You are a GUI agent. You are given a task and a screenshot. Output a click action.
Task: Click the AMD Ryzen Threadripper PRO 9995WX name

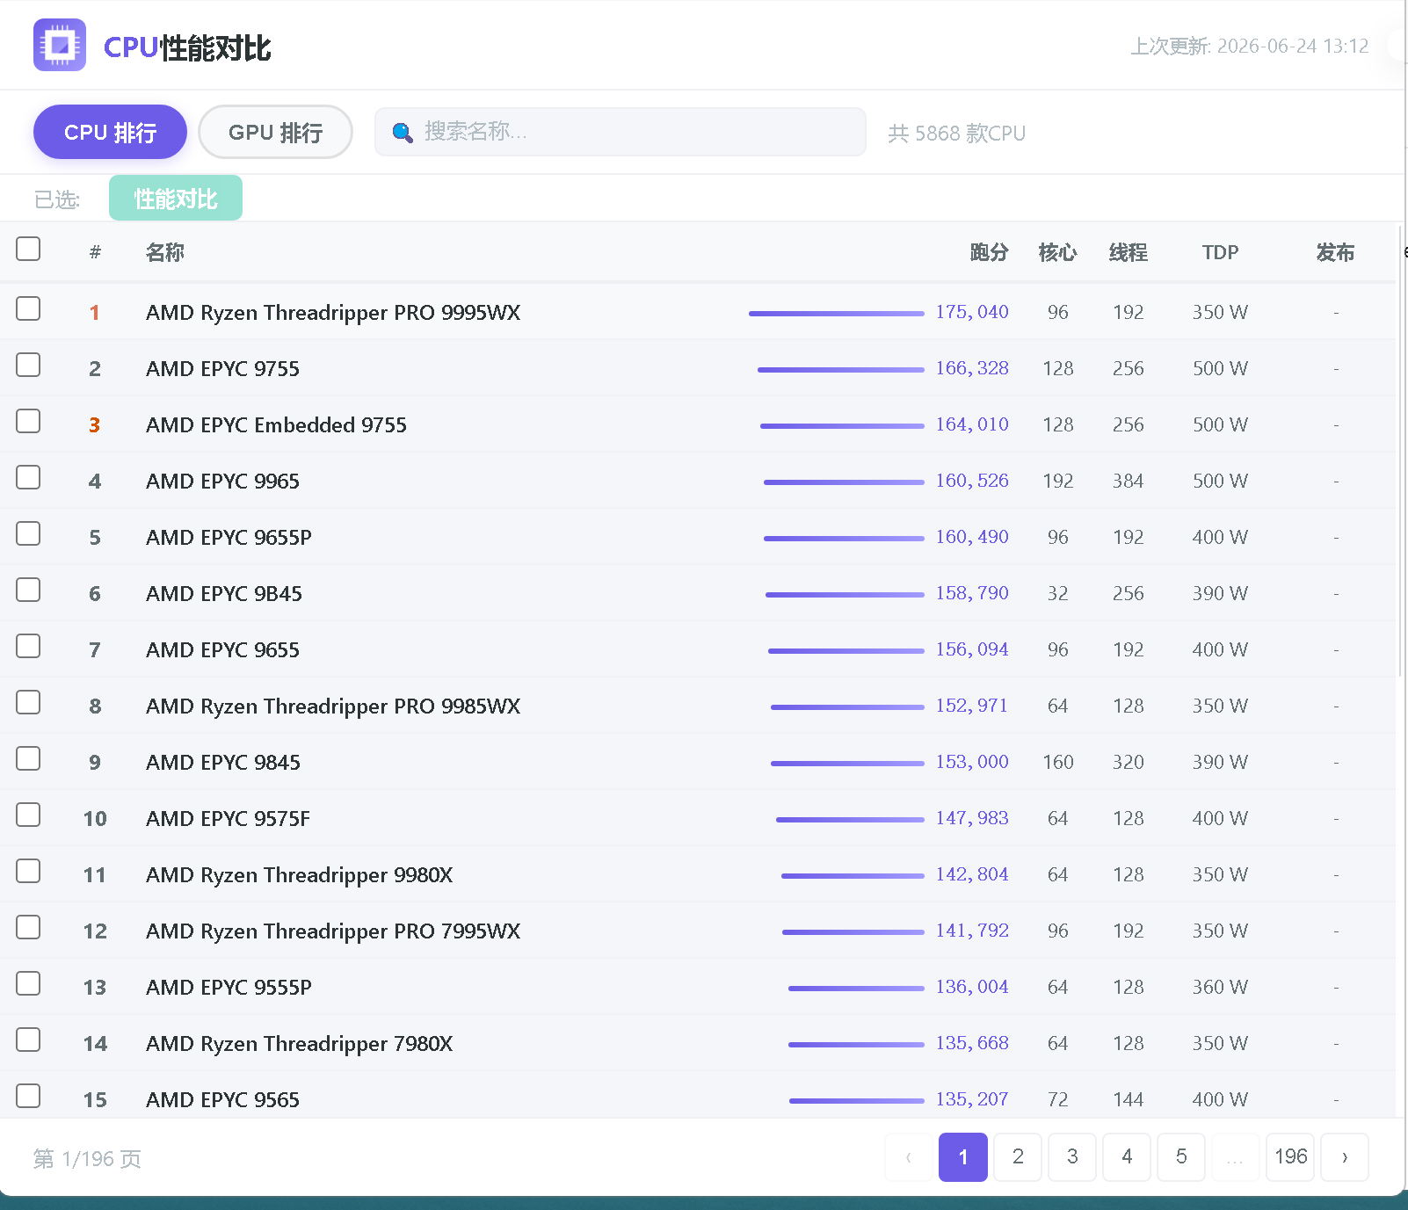333,313
